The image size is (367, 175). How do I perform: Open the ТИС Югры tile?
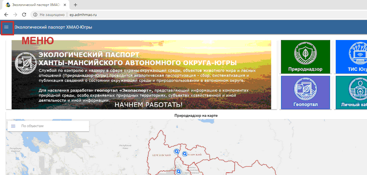point(351,57)
